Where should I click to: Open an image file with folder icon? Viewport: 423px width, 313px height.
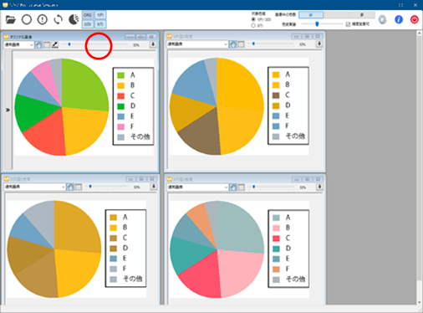11,19
